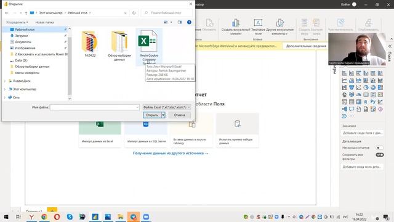This screenshot has width=394, height=222.
Task: Choose the Decomposition tree visual
Action: point(344,109)
